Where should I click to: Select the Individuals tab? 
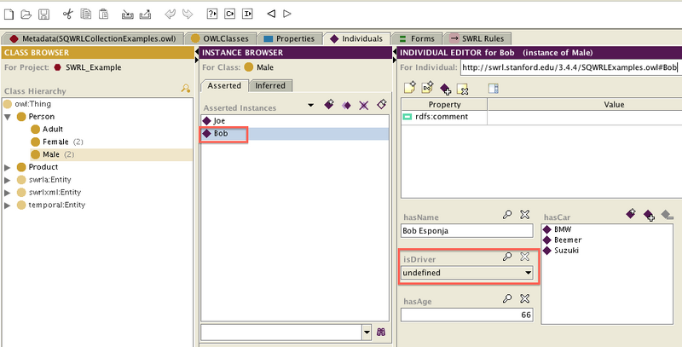(356, 38)
